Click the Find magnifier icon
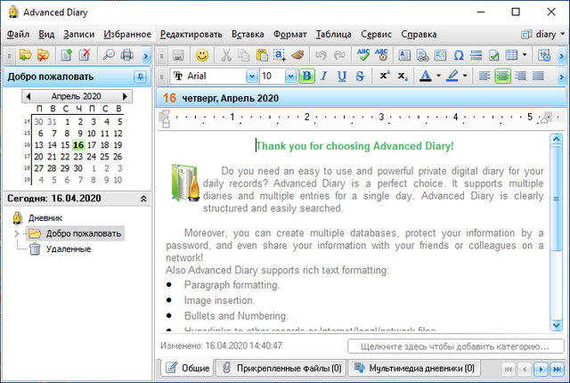The image size is (570, 383). (109, 55)
